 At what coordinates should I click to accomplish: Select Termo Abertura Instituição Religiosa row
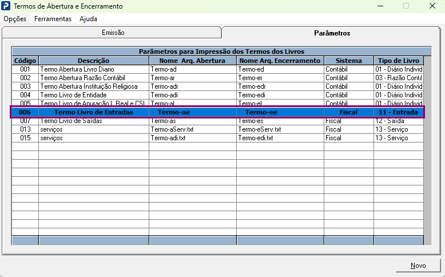pyautogui.click(x=94, y=86)
